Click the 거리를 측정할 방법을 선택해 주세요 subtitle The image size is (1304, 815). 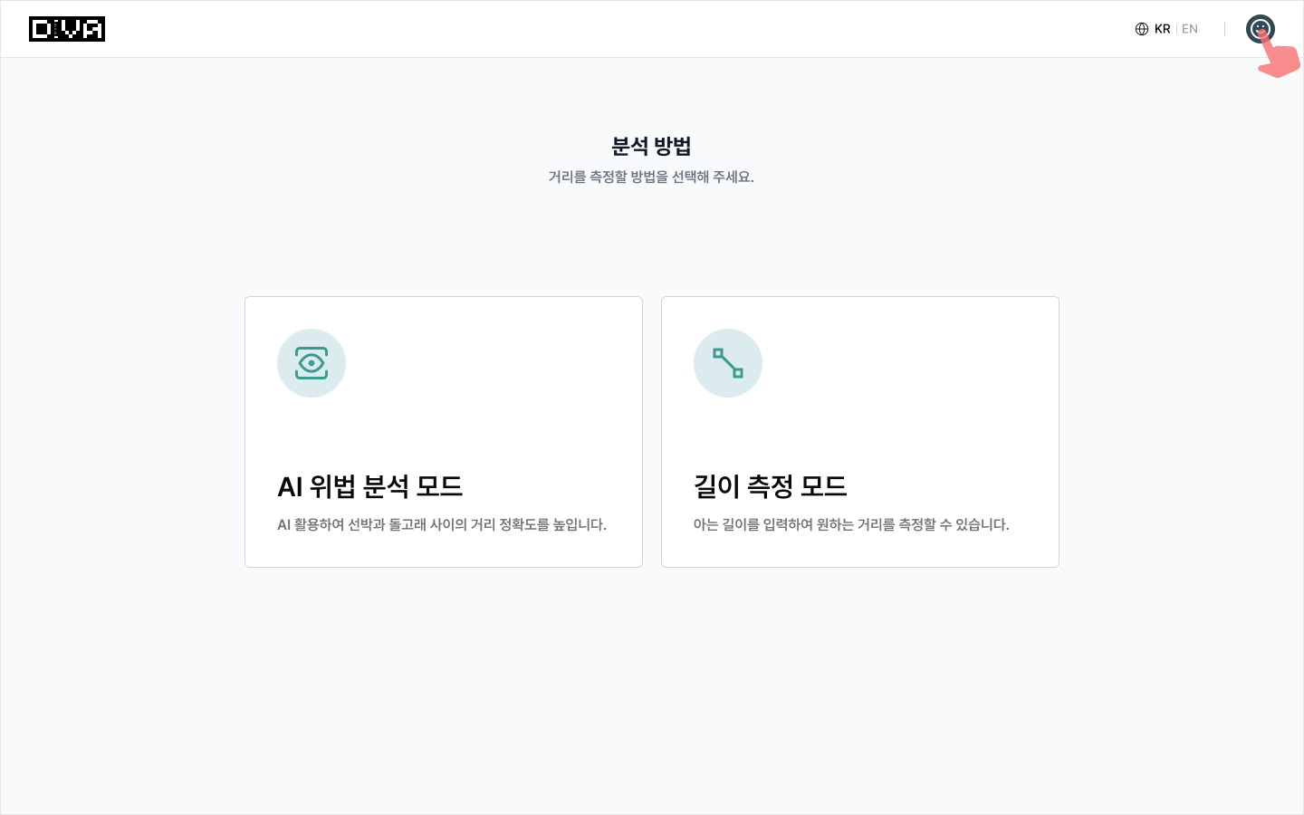click(651, 177)
